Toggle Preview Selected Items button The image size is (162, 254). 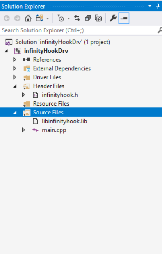(x=124, y=18)
